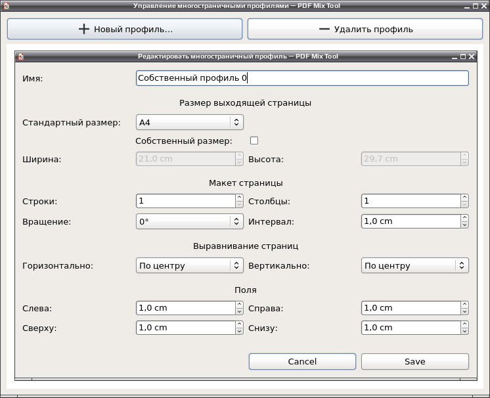This screenshot has width=490, height=398.
Task: Increase the Столбцы value with up arrow
Action: click(464, 198)
